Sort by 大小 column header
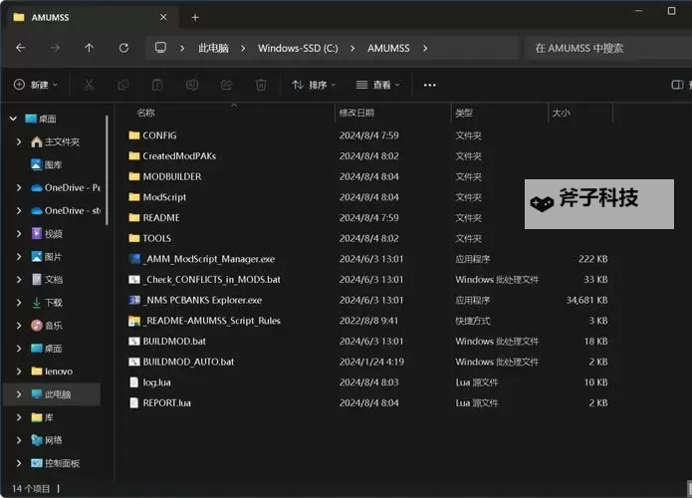This screenshot has width=692, height=498. (561, 113)
